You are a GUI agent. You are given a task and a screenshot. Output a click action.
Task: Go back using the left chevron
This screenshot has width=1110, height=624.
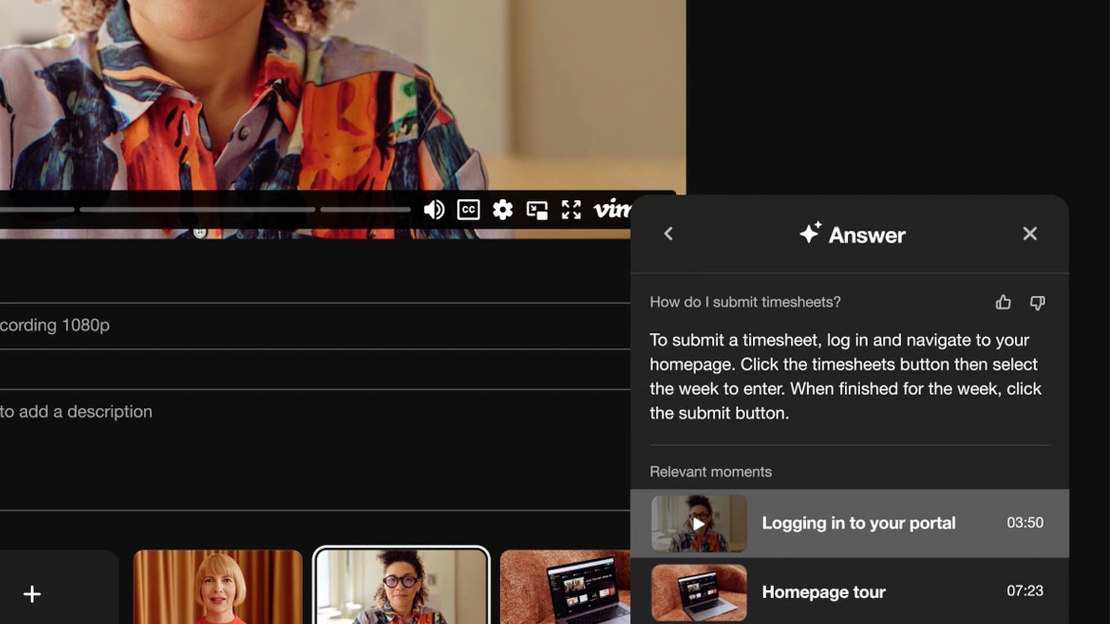click(x=668, y=234)
